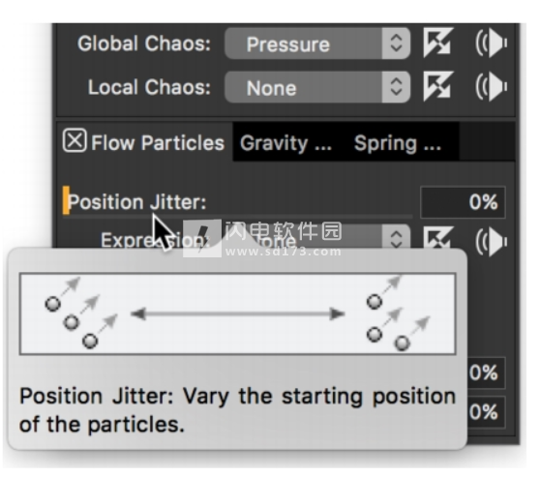
Task: Switch to the Spring tab
Action: tap(398, 143)
